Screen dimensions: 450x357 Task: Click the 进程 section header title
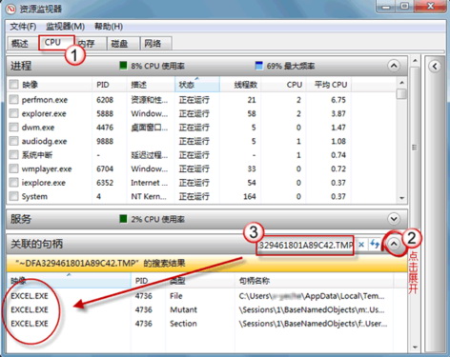coord(21,66)
